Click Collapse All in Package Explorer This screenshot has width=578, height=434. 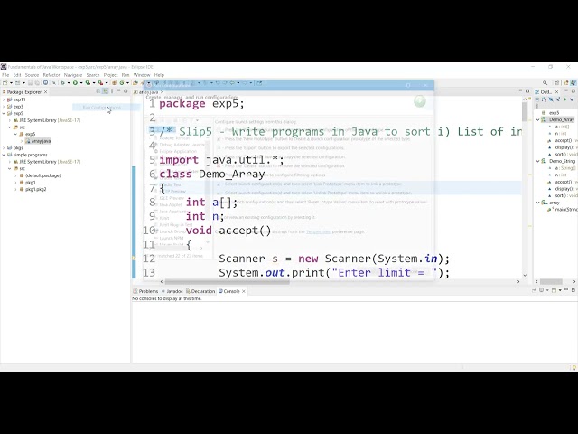tap(98, 91)
